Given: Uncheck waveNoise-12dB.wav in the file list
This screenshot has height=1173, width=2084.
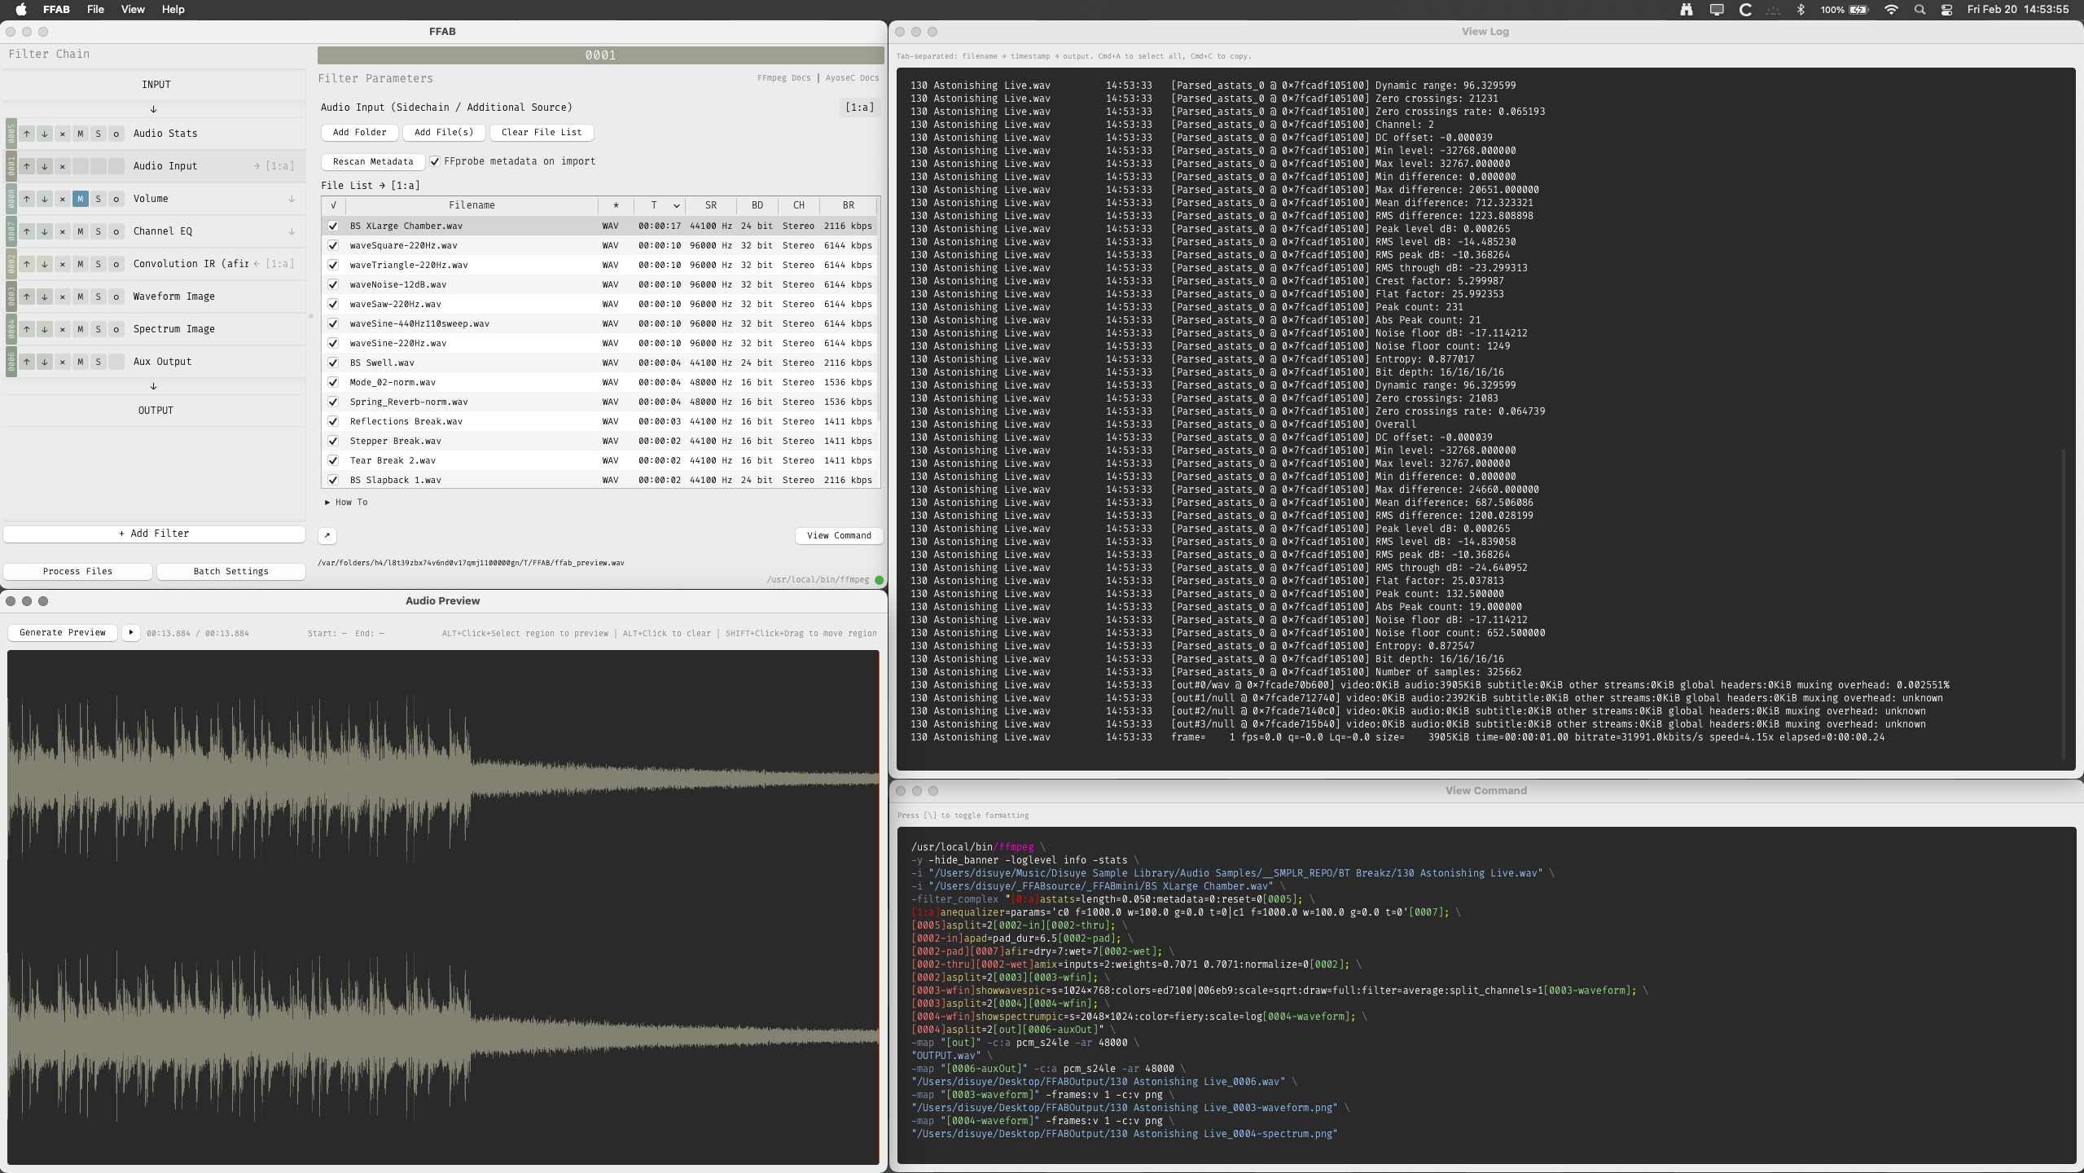Looking at the screenshot, I should pos(333,285).
